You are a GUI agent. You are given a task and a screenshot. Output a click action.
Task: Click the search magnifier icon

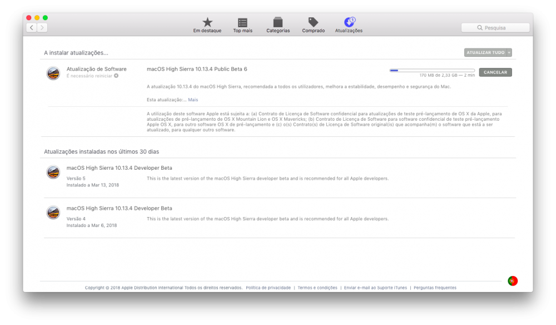pyautogui.click(x=480, y=28)
